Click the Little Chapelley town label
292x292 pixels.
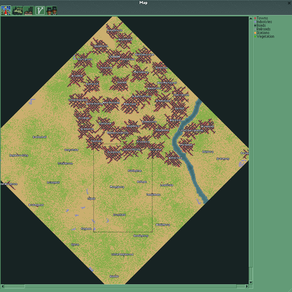pos(78,100)
